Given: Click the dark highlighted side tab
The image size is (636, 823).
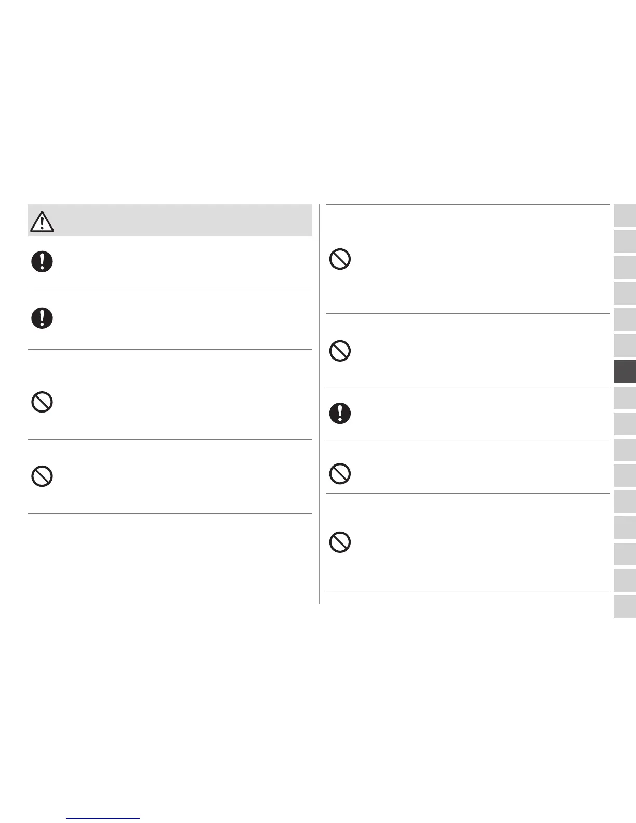Looking at the screenshot, I should pos(625,372).
